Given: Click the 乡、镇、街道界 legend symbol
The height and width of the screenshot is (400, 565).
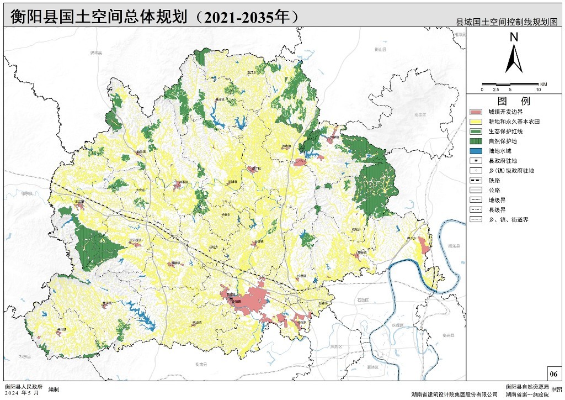Looking at the screenshot, I should 475,219.
